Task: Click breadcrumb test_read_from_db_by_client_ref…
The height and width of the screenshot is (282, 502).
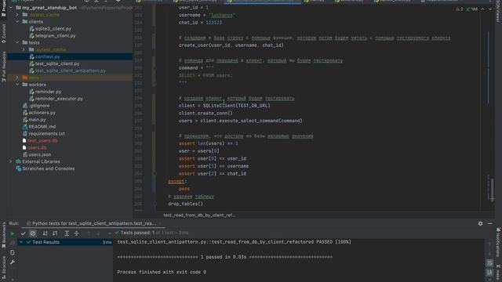Action: pos(199,215)
